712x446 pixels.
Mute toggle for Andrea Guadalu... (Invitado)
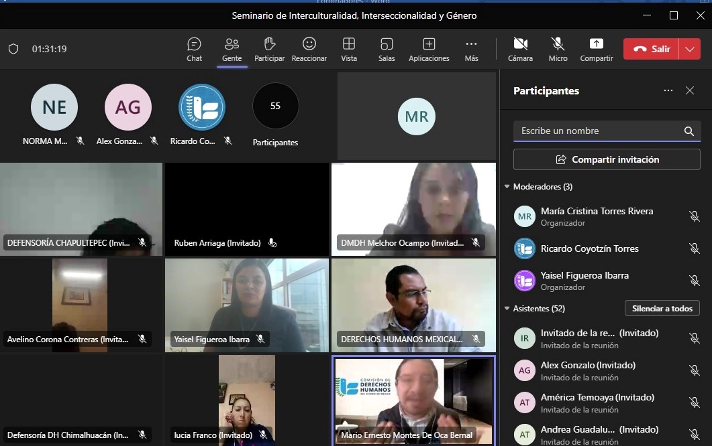(x=694, y=435)
